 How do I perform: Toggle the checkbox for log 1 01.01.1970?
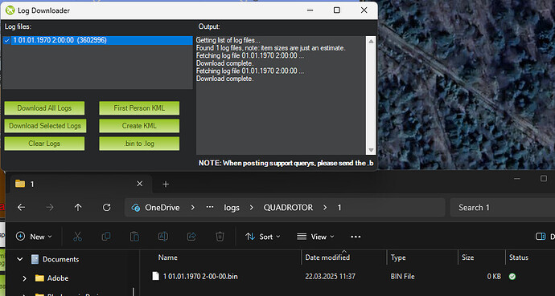coord(6,41)
